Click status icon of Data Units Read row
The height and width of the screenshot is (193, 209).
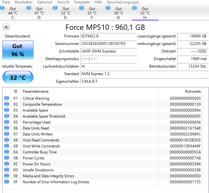click(7, 128)
